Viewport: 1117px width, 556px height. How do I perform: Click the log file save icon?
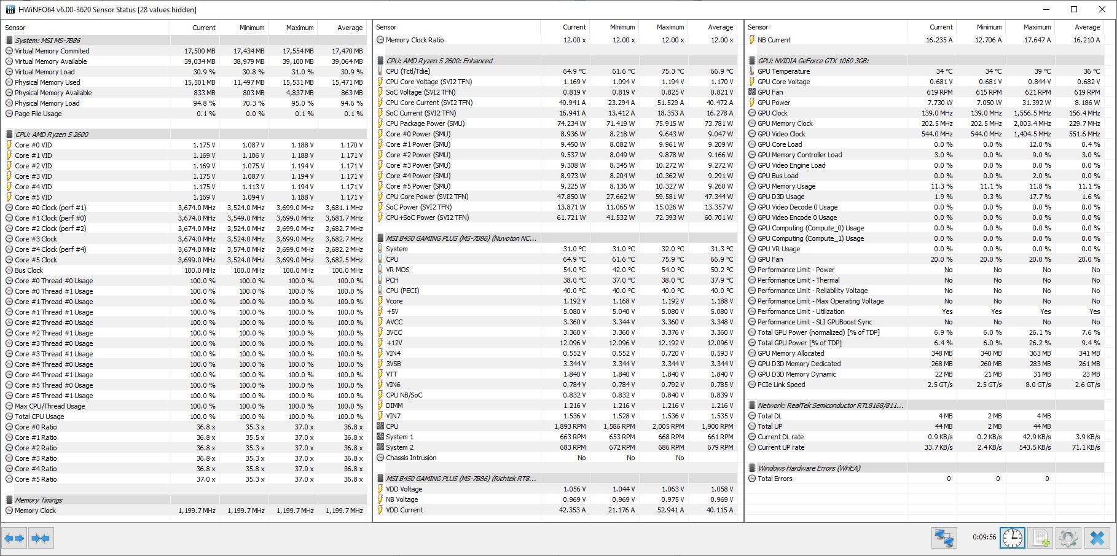1041,538
